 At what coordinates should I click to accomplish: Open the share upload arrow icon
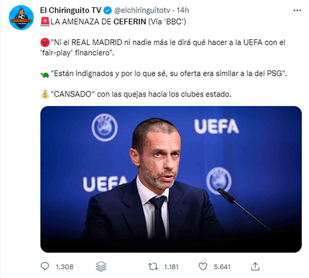tap(255, 266)
